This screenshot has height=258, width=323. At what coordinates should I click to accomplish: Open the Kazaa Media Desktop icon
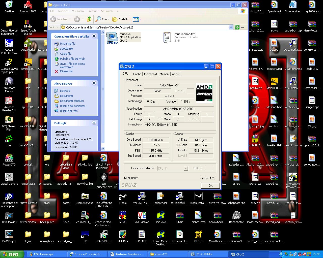pyautogui.click(x=160, y=238)
